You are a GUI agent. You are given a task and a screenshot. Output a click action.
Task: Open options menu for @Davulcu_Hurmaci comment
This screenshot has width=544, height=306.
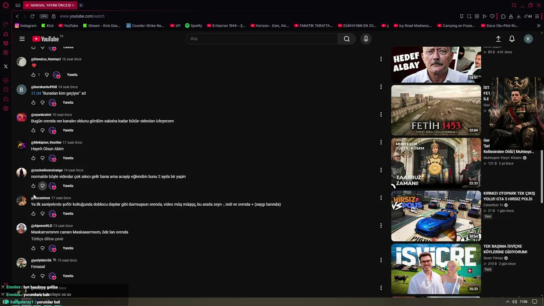pos(381,59)
